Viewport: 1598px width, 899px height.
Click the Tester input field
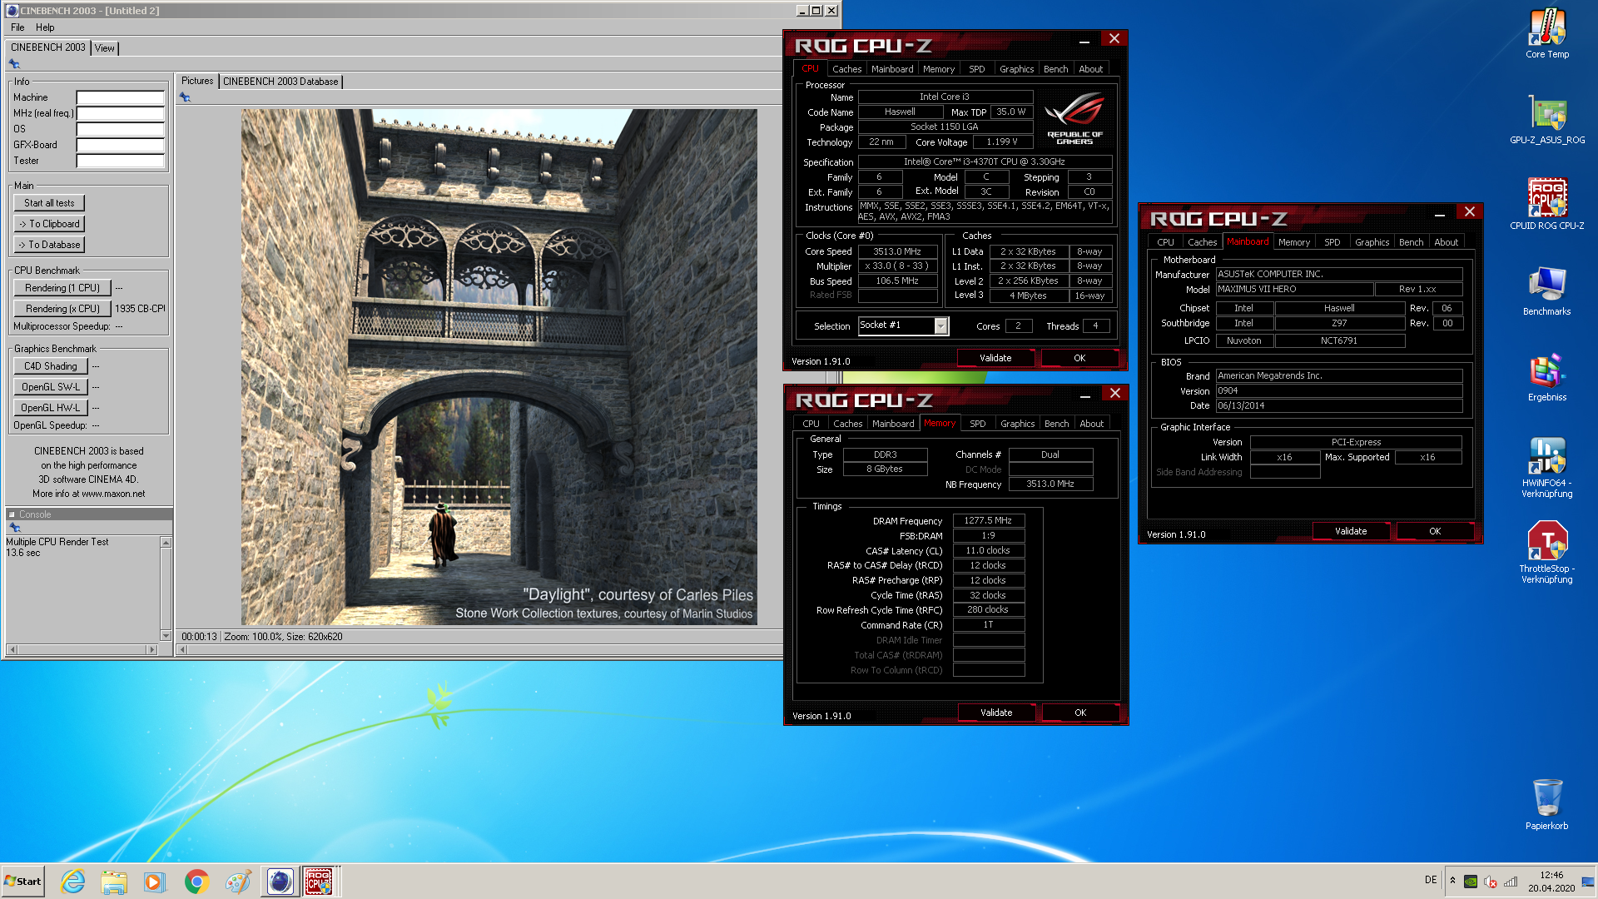121,161
